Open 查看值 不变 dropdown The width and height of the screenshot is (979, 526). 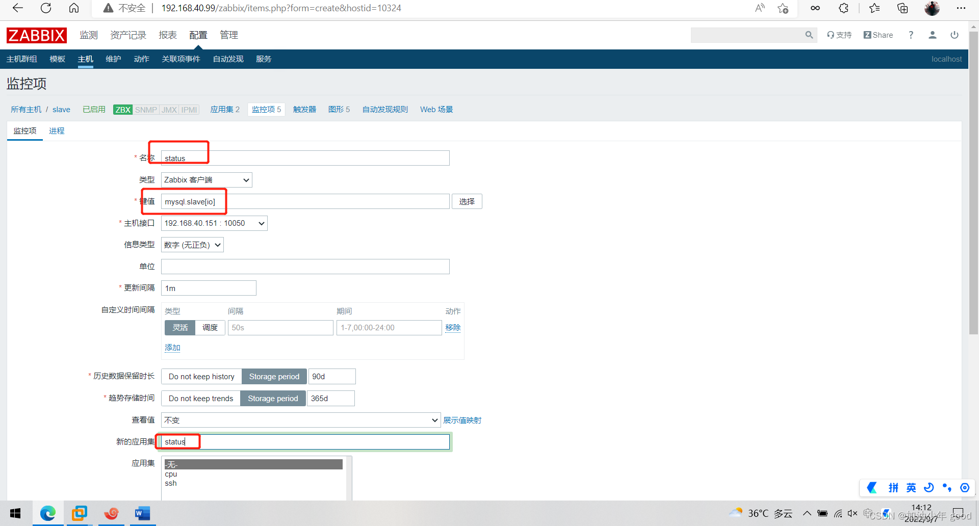click(x=301, y=420)
